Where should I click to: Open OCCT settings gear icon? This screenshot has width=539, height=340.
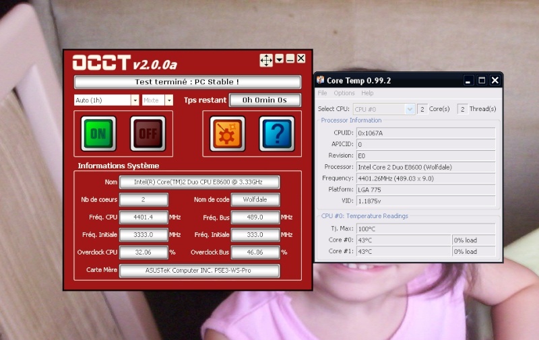pyautogui.click(x=227, y=133)
